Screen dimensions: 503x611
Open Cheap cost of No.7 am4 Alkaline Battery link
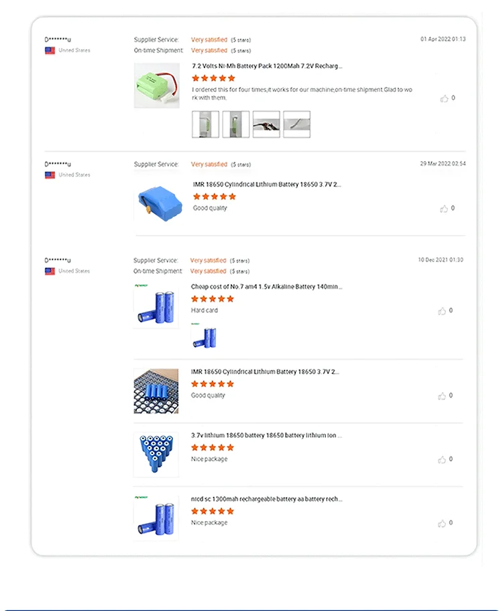[266, 287]
